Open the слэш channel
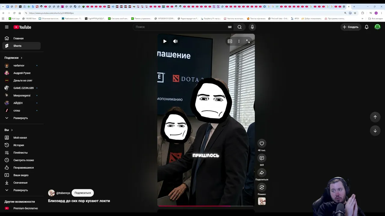This screenshot has height=216, width=385. pyautogui.click(x=21, y=110)
